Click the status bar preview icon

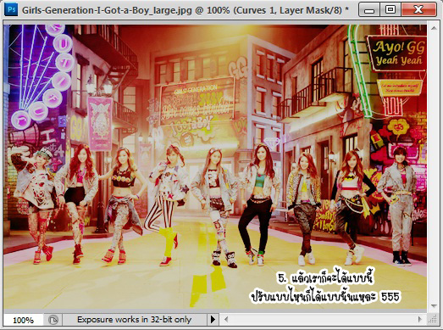[53, 320]
